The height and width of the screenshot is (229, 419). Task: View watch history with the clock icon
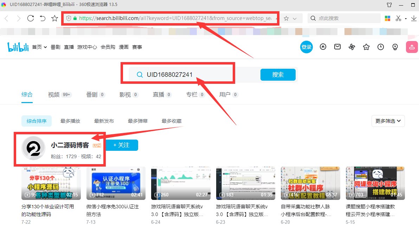[381, 47]
